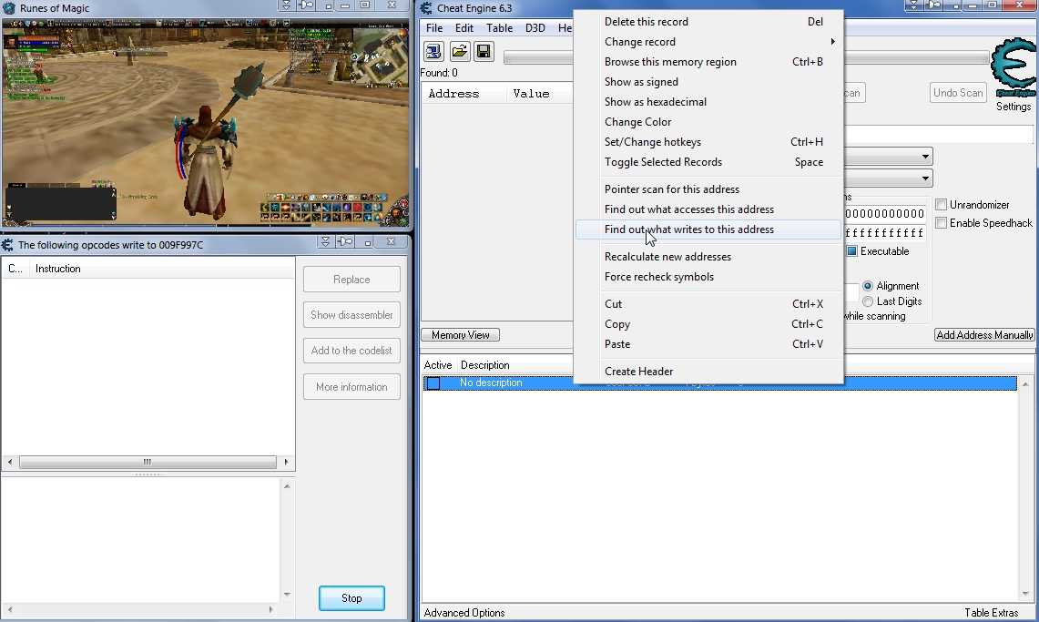The height and width of the screenshot is (622, 1039).
Task: Click the Cheat Engine logo above Settings
Action: pyautogui.click(x=1013, y=67)
